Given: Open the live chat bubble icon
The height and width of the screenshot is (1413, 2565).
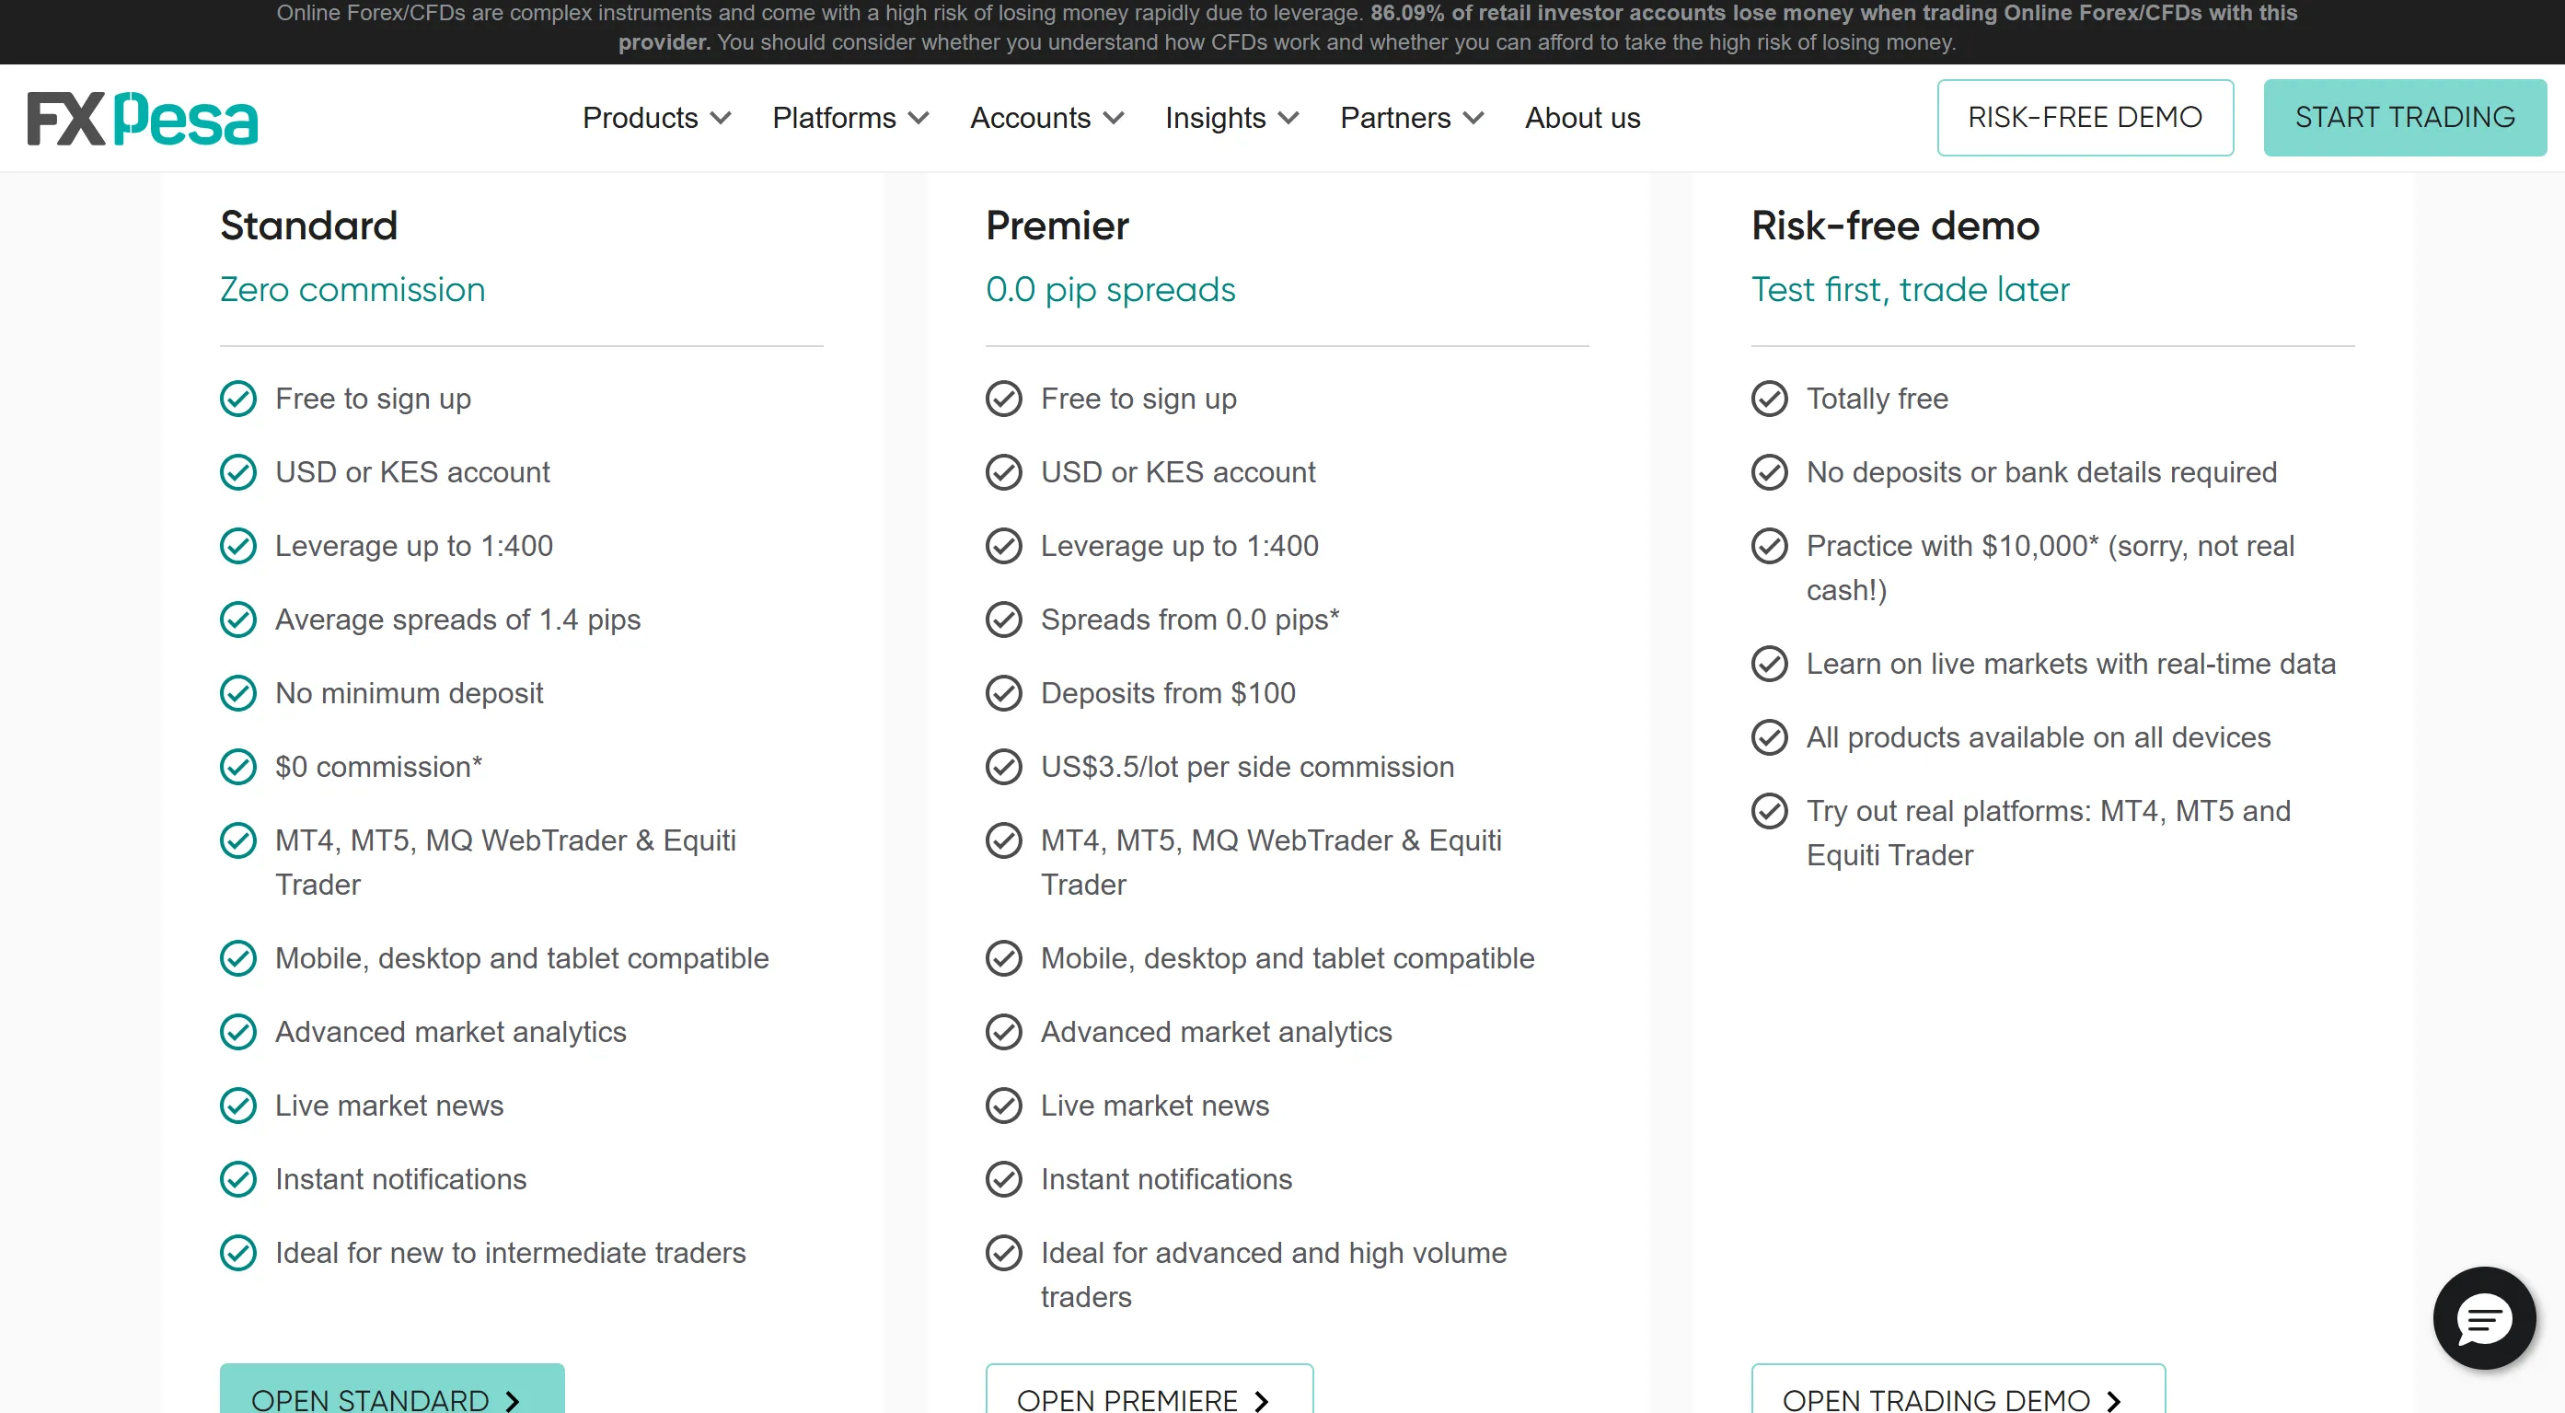Looking at the screenshot, I should point(2483,1318).
